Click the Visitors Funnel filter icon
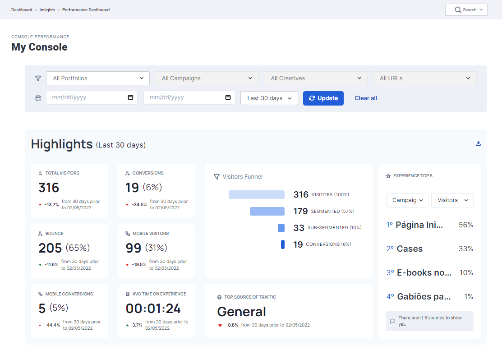The width and height of the screenshot is (502, 364). 217,177
